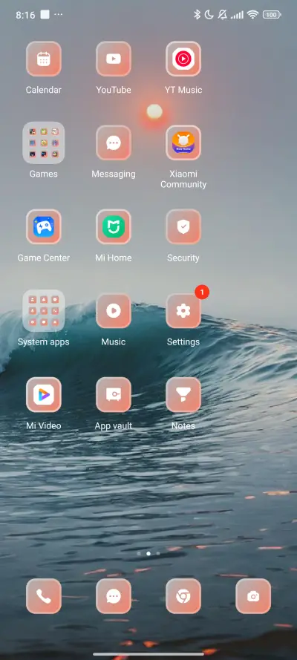Viewport: 297px width, 660px height.
Task: Open Chrome browser from dock
Action: (183, 596)
